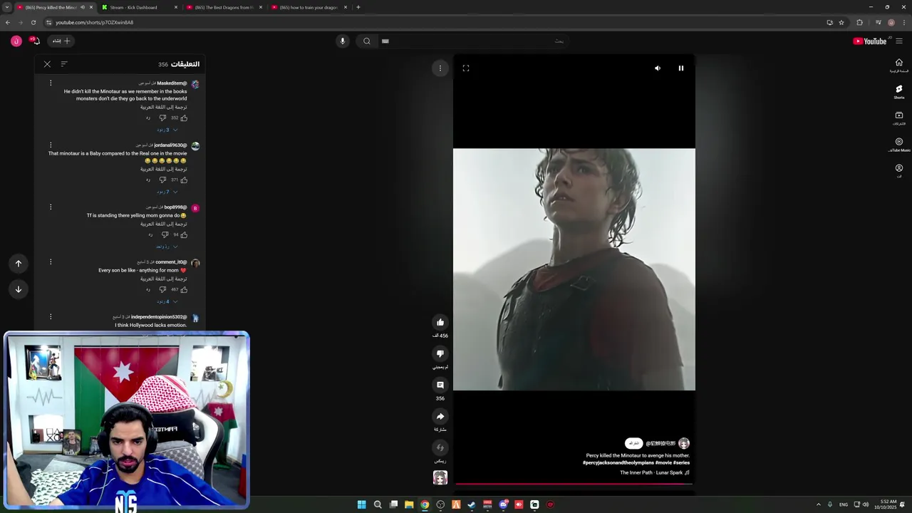Translate the Maskeditem comment to Arabic
This screenshot has width=912, height=513.
pos(164,107)
